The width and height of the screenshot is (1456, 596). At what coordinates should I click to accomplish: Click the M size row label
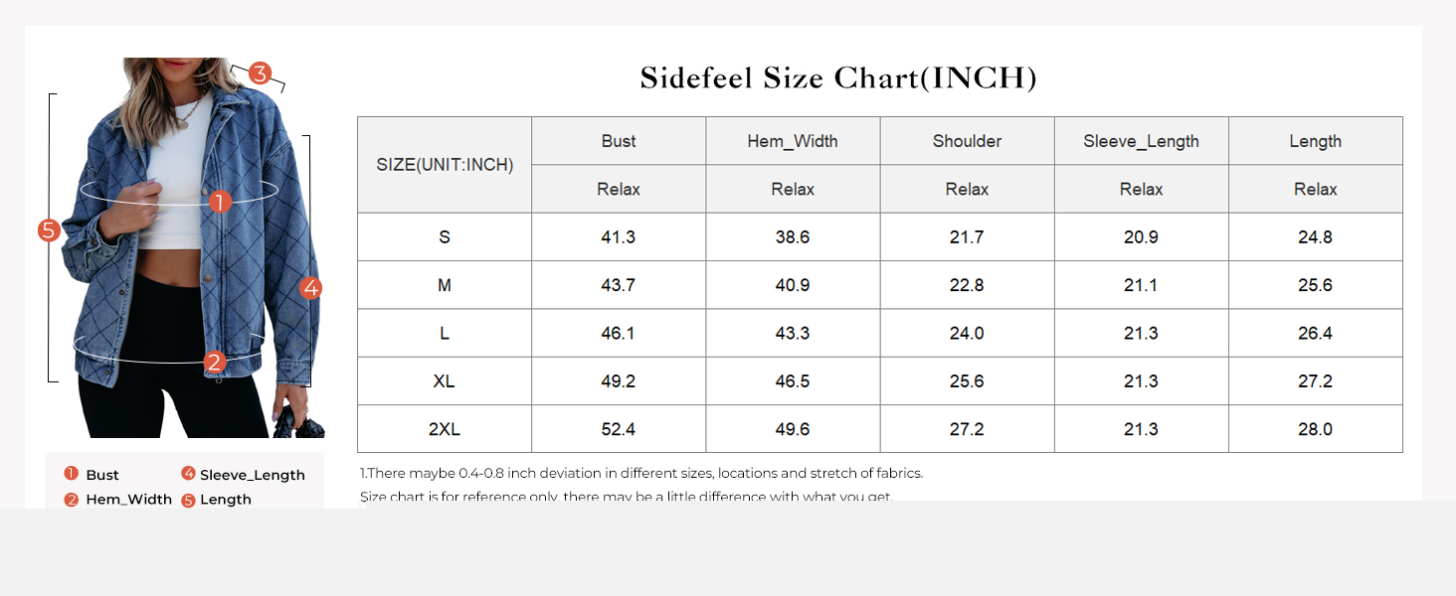point(445,285)
